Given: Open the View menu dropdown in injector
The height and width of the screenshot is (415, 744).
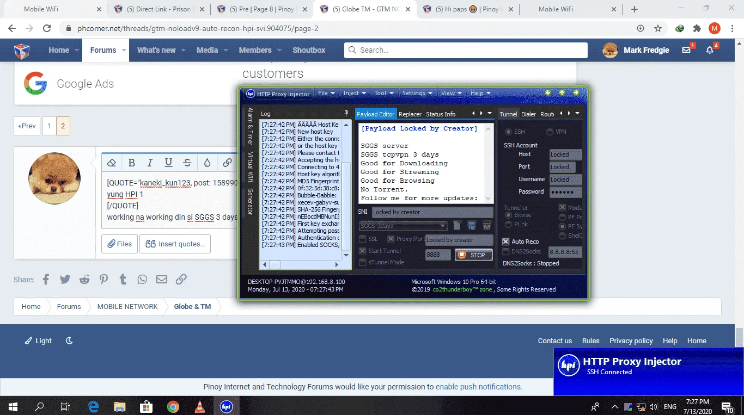Looking at the screenshot, I should tap(452, 93).
